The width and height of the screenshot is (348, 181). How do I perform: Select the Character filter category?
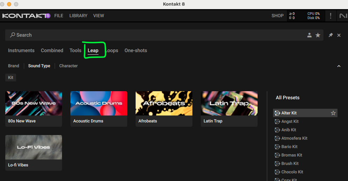pyautogui.click(x=68, y=66)
